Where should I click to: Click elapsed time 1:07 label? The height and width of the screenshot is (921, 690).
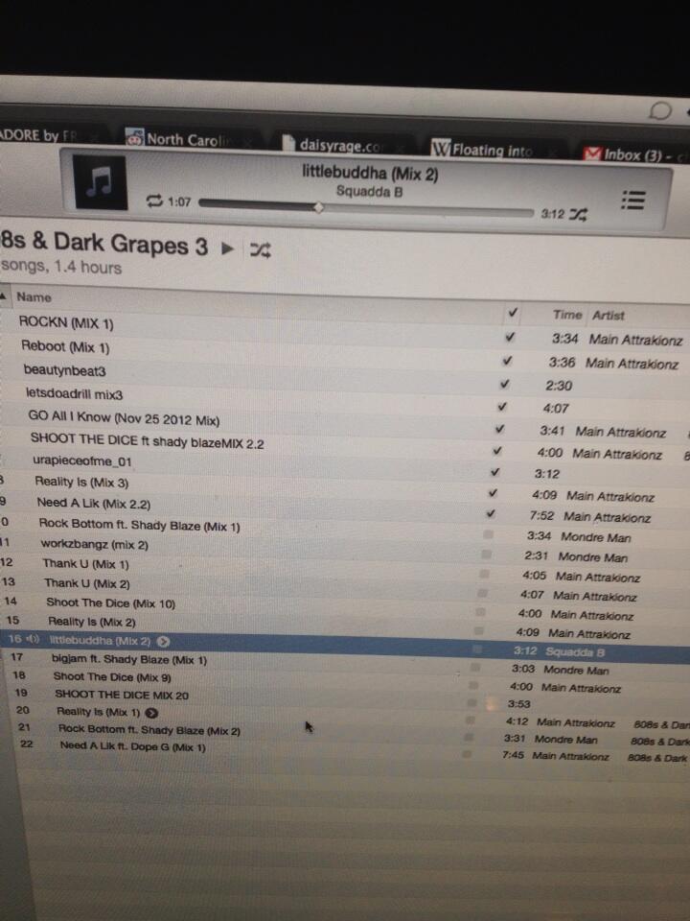(179, 202)
